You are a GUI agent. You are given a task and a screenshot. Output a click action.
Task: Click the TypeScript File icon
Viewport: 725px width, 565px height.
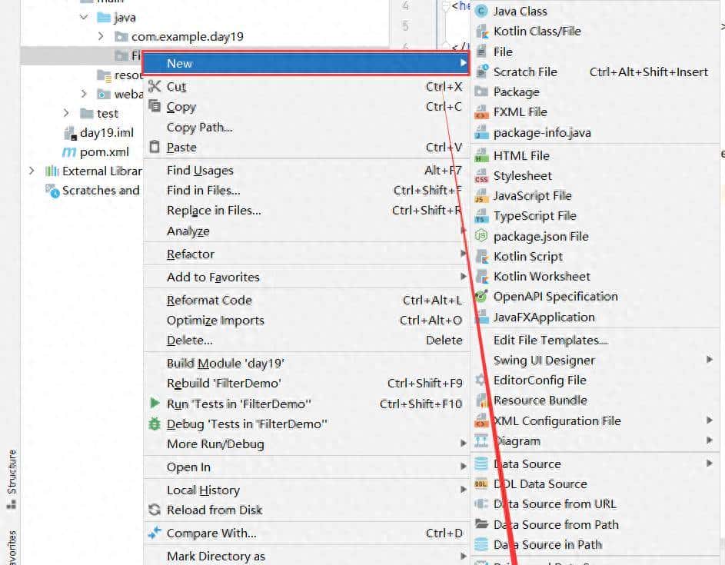click(482, 216)
